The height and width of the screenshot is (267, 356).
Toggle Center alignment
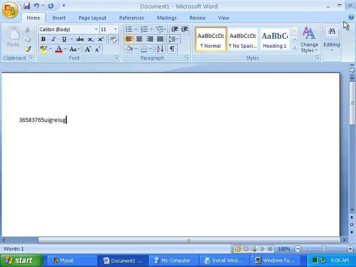pos(139,39)
